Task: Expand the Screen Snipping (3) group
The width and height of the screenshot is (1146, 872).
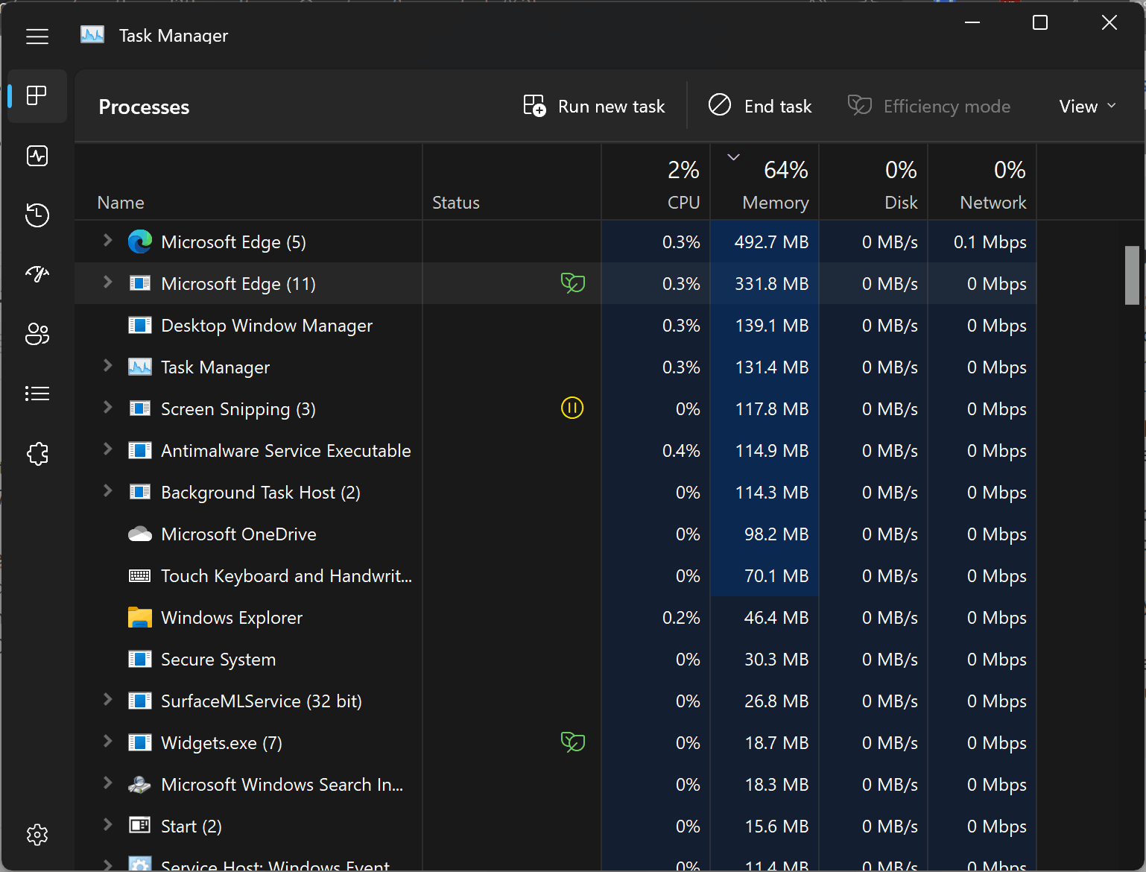Action: [x=107, y=407]
